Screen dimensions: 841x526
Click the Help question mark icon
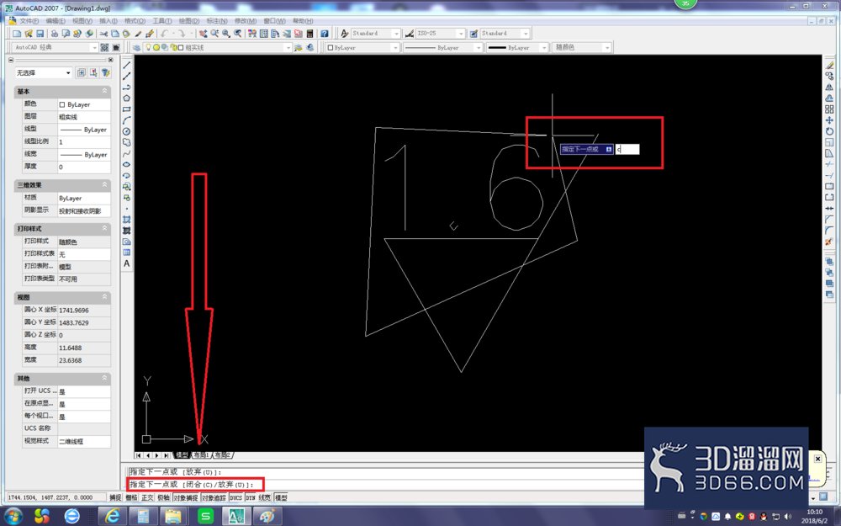(x=325, y=34)
